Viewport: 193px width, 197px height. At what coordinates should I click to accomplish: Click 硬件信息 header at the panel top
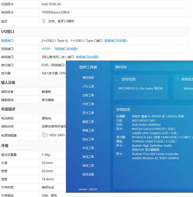tap(121, 67)
